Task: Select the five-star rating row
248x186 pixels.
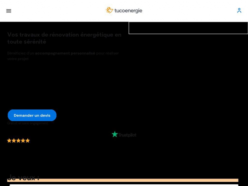Action: (19, 141)
